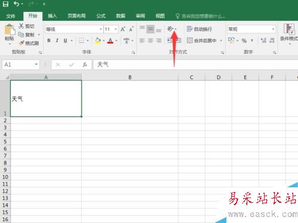This screenshot has height=223, width=298.
Task: Open Font group dialog launcher
Action: click(x=134, y=52)
